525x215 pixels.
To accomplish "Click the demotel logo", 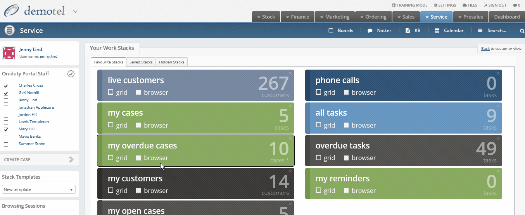I will click(x=35, y=11).
